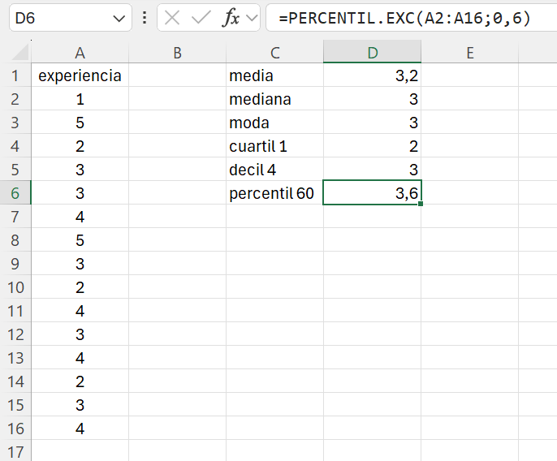Select column A header

(80, 54)
